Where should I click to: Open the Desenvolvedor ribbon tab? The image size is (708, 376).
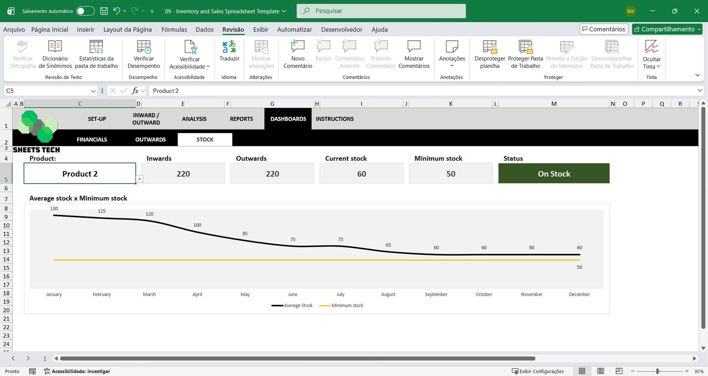coord(342,29)
